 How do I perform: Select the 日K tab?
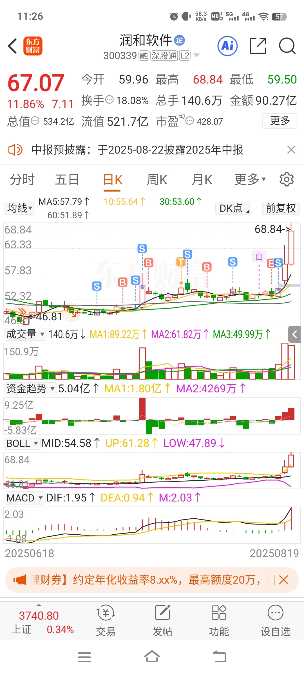(x=113, y=180)
